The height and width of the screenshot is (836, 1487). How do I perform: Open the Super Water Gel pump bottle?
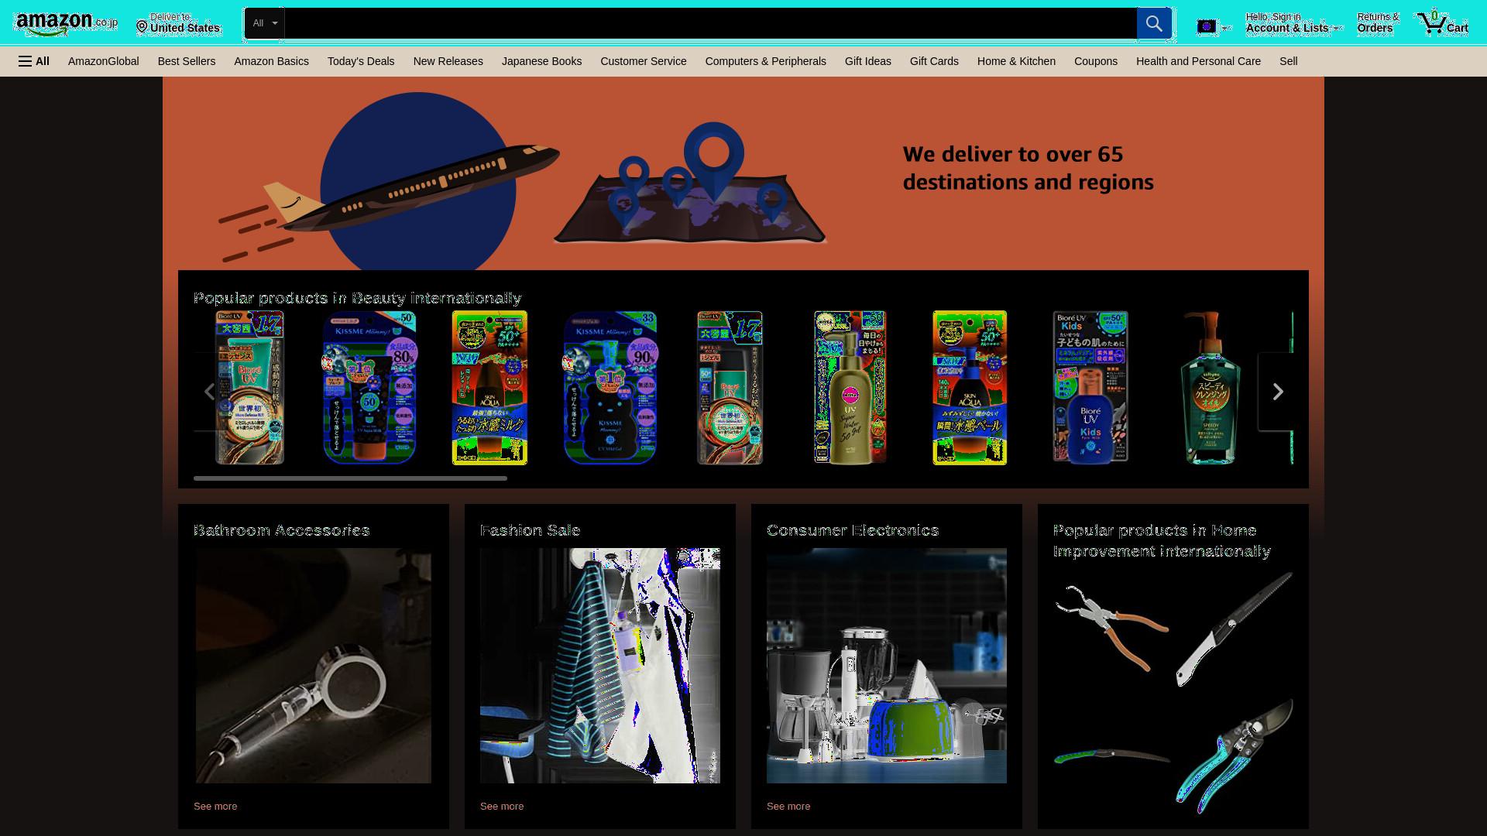(850, 388)
